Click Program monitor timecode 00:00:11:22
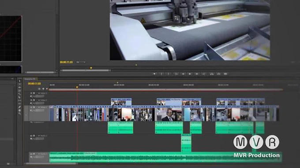Viewport: 300px width, 168px height. pyautogui.click(x=66, y=62)
